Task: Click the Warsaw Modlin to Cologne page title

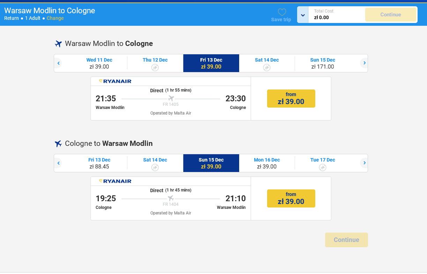Action: (50, 10)
